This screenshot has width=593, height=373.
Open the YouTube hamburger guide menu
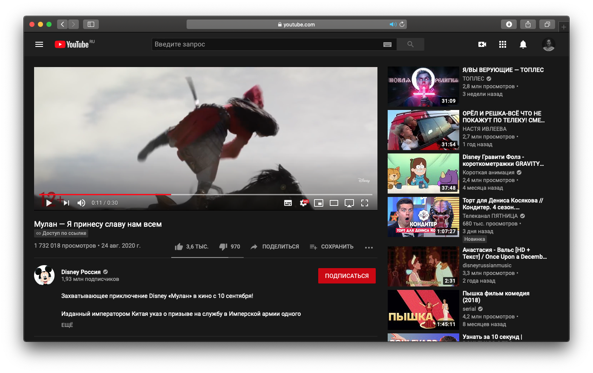click(x=39, y=44)
